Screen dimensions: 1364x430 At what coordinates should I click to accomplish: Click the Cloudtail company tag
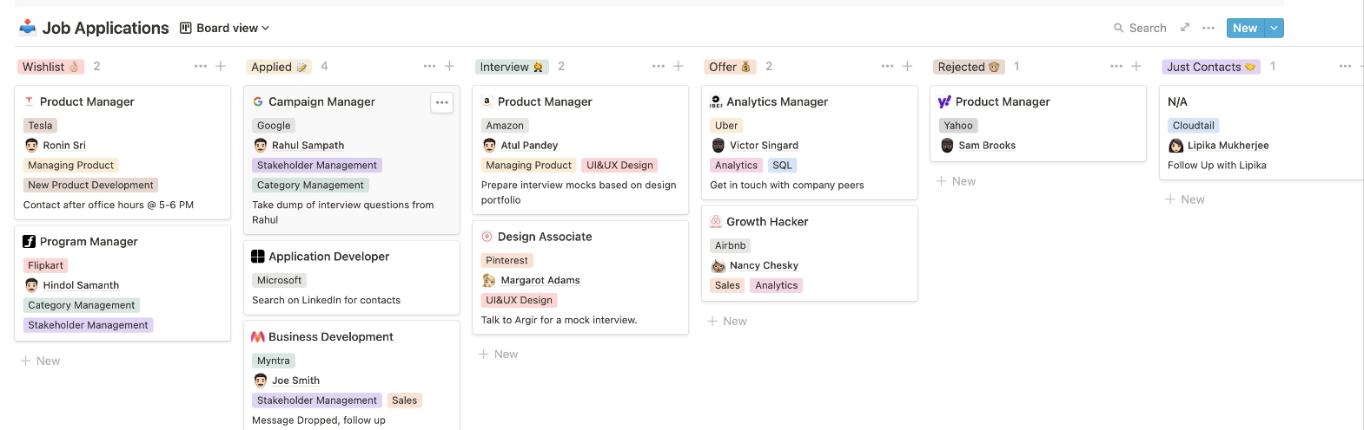coord(1194,125)
